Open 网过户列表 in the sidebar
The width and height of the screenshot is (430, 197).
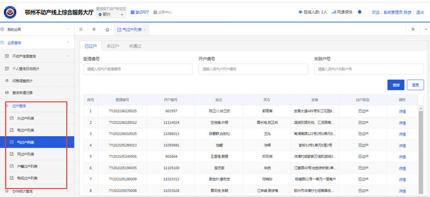tap(37, 154)
